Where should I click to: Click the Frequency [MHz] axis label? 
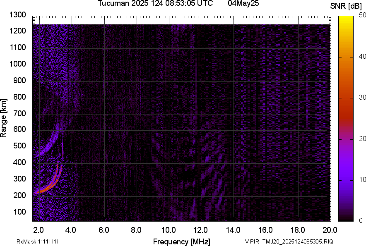coord(182,241)
